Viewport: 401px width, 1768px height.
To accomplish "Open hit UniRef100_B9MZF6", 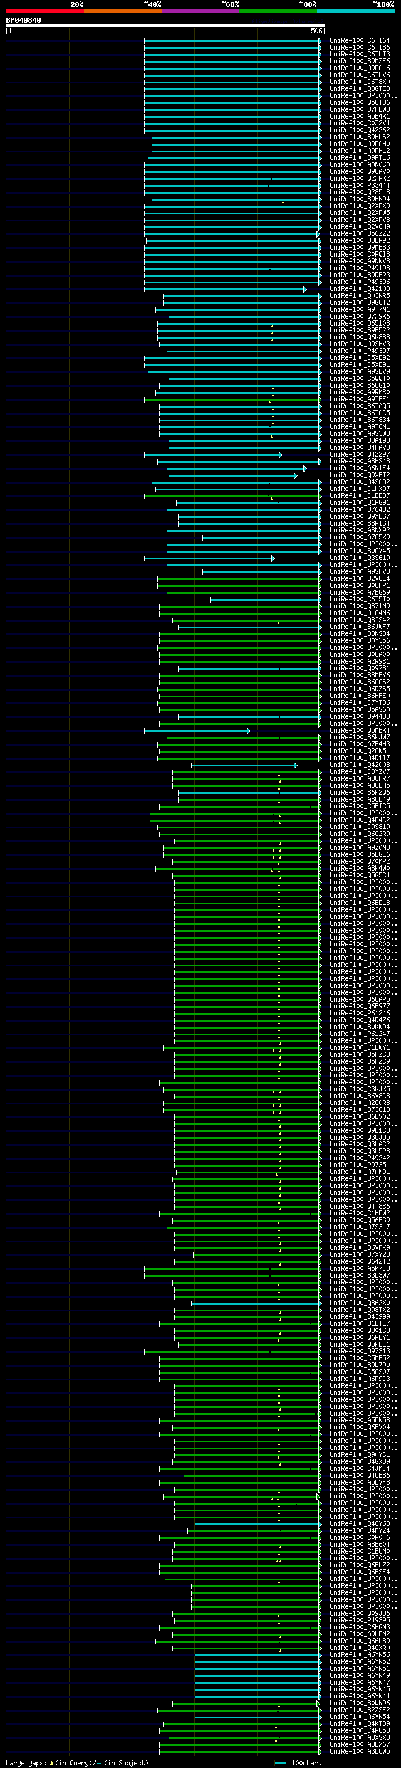I will click(x=360, y=61).
